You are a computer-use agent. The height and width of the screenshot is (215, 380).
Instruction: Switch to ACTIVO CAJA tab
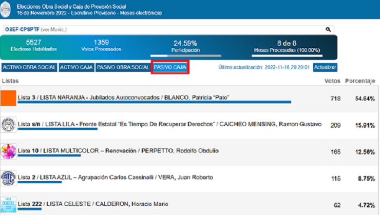[76, 67]
